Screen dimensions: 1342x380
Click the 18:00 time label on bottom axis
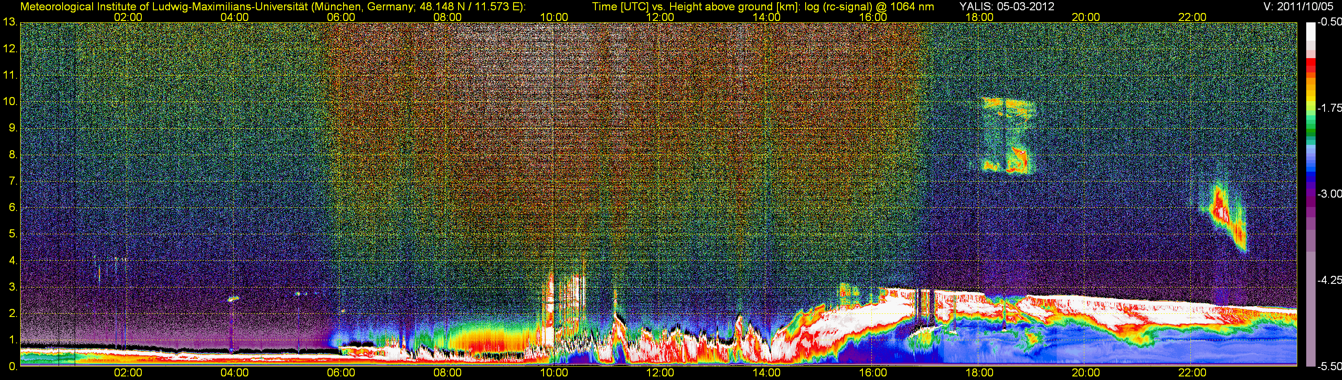coord(979,373)
